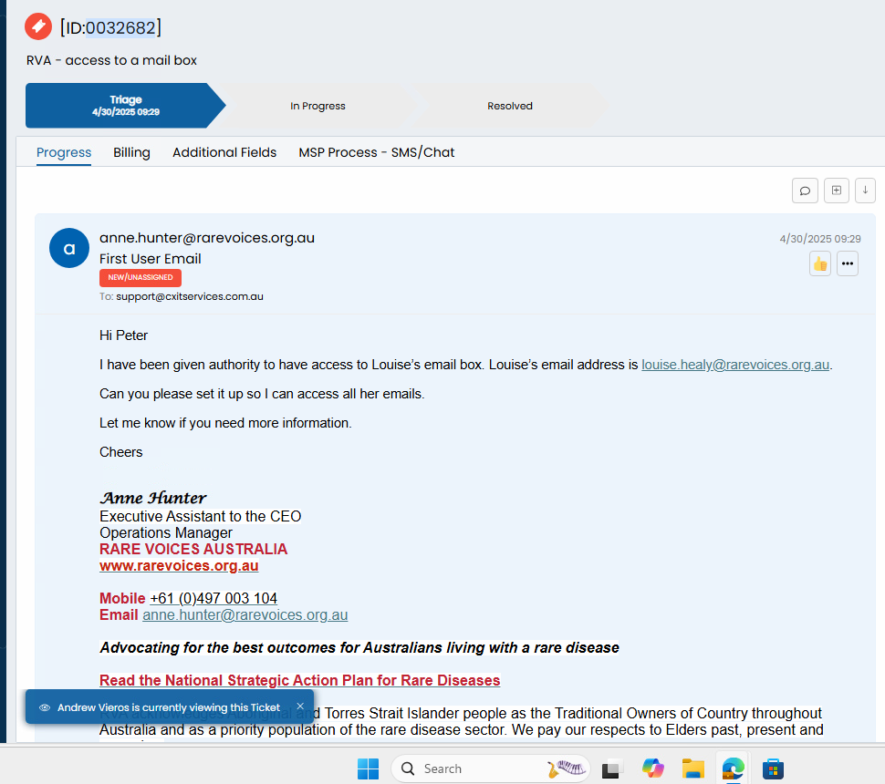Open the Additional Fields tab
Viewport: 885px width, 784px height.
[224, 152]
